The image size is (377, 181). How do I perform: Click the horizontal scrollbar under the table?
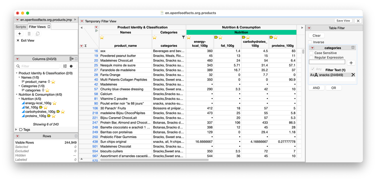[x=154, y=160]
